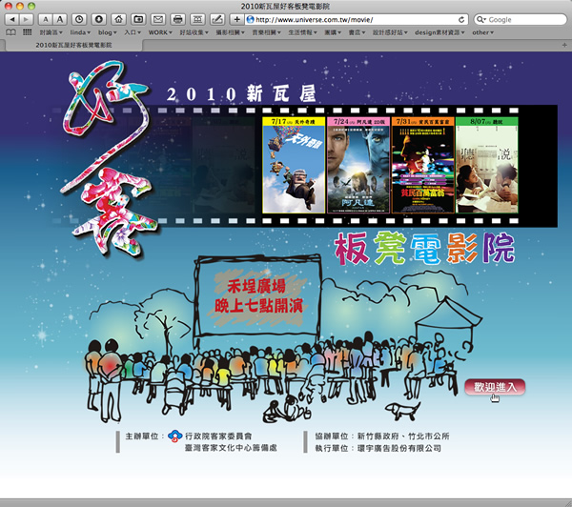Click the site globe icon in address bar
This screenshot has height=507, width=572.
click(250, 19)
